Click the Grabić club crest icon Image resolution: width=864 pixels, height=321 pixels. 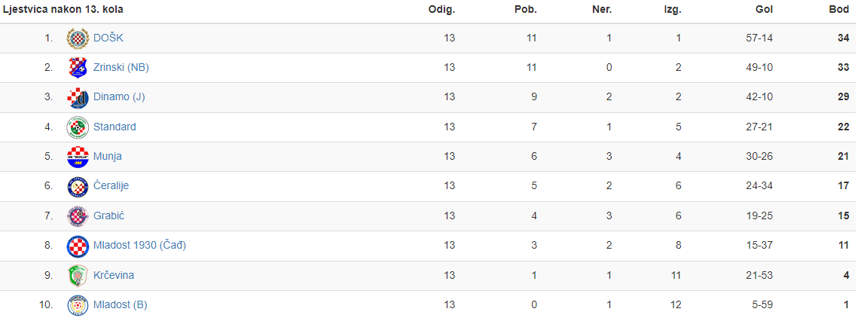tap(78, 217)
